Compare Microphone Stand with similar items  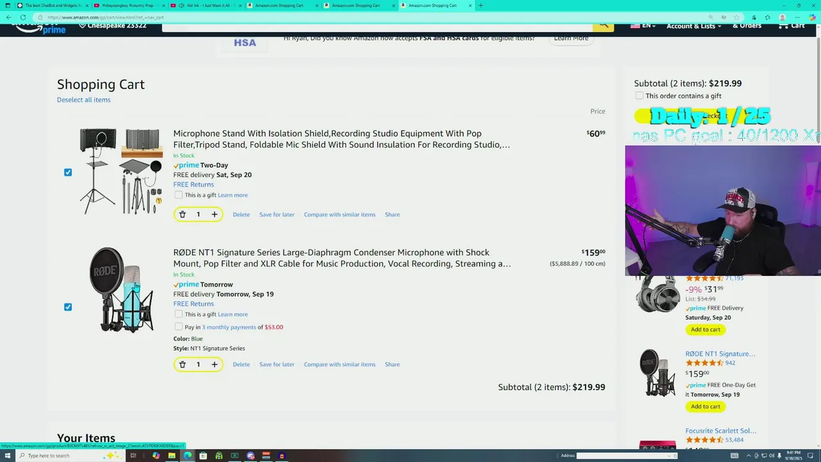coord(339,214)
